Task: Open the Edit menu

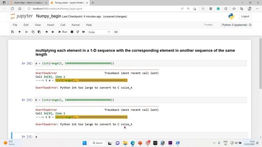Action: 26,25
